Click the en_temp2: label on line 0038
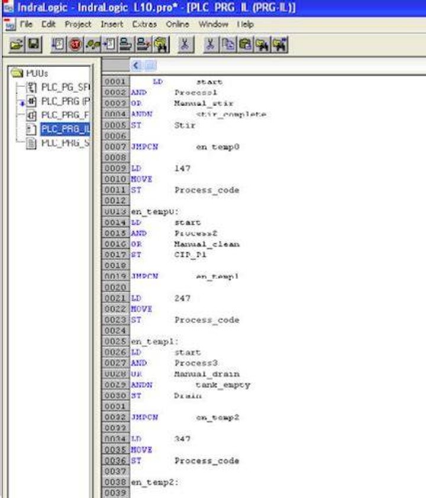This screenshot has height=498, width=426. click(x=154, y=483)
